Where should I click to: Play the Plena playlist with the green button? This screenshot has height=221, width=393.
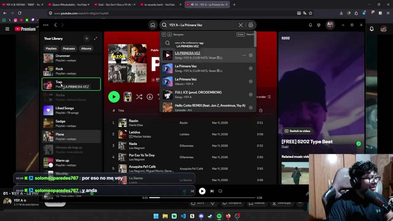point(114,97)
